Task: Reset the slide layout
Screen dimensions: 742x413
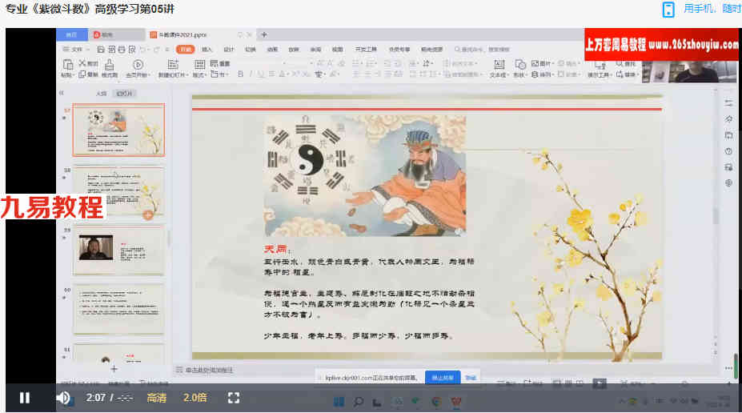Action: (220, 63)
